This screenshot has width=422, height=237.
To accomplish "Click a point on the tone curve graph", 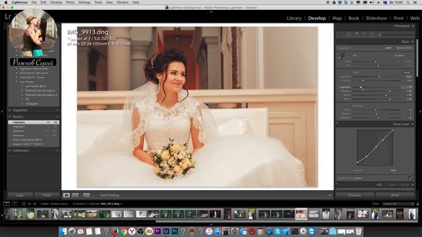I will (x=375, y=147).
